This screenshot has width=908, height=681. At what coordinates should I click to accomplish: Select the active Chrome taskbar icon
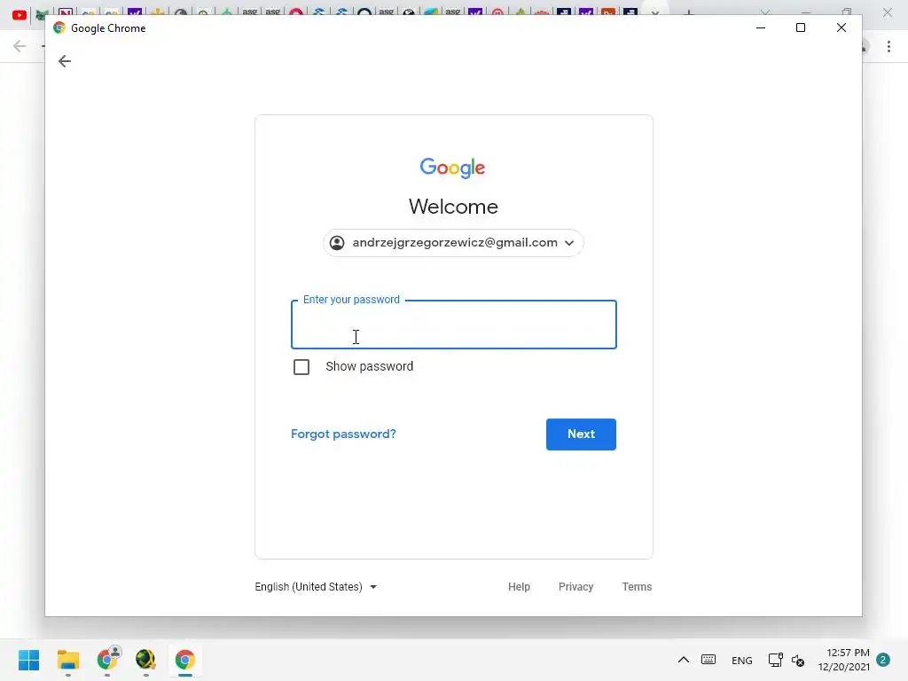(x=184, y=660)
